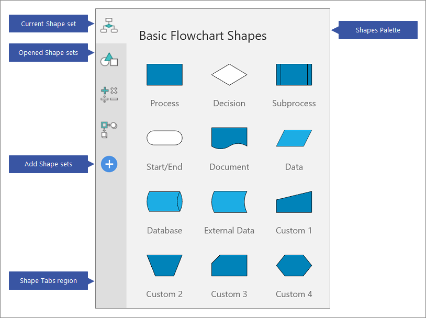The height and width of the screenshot is (318, 426).
Task: Open the general shapes set in the sidebar
Action: click(x=109, y=59)
